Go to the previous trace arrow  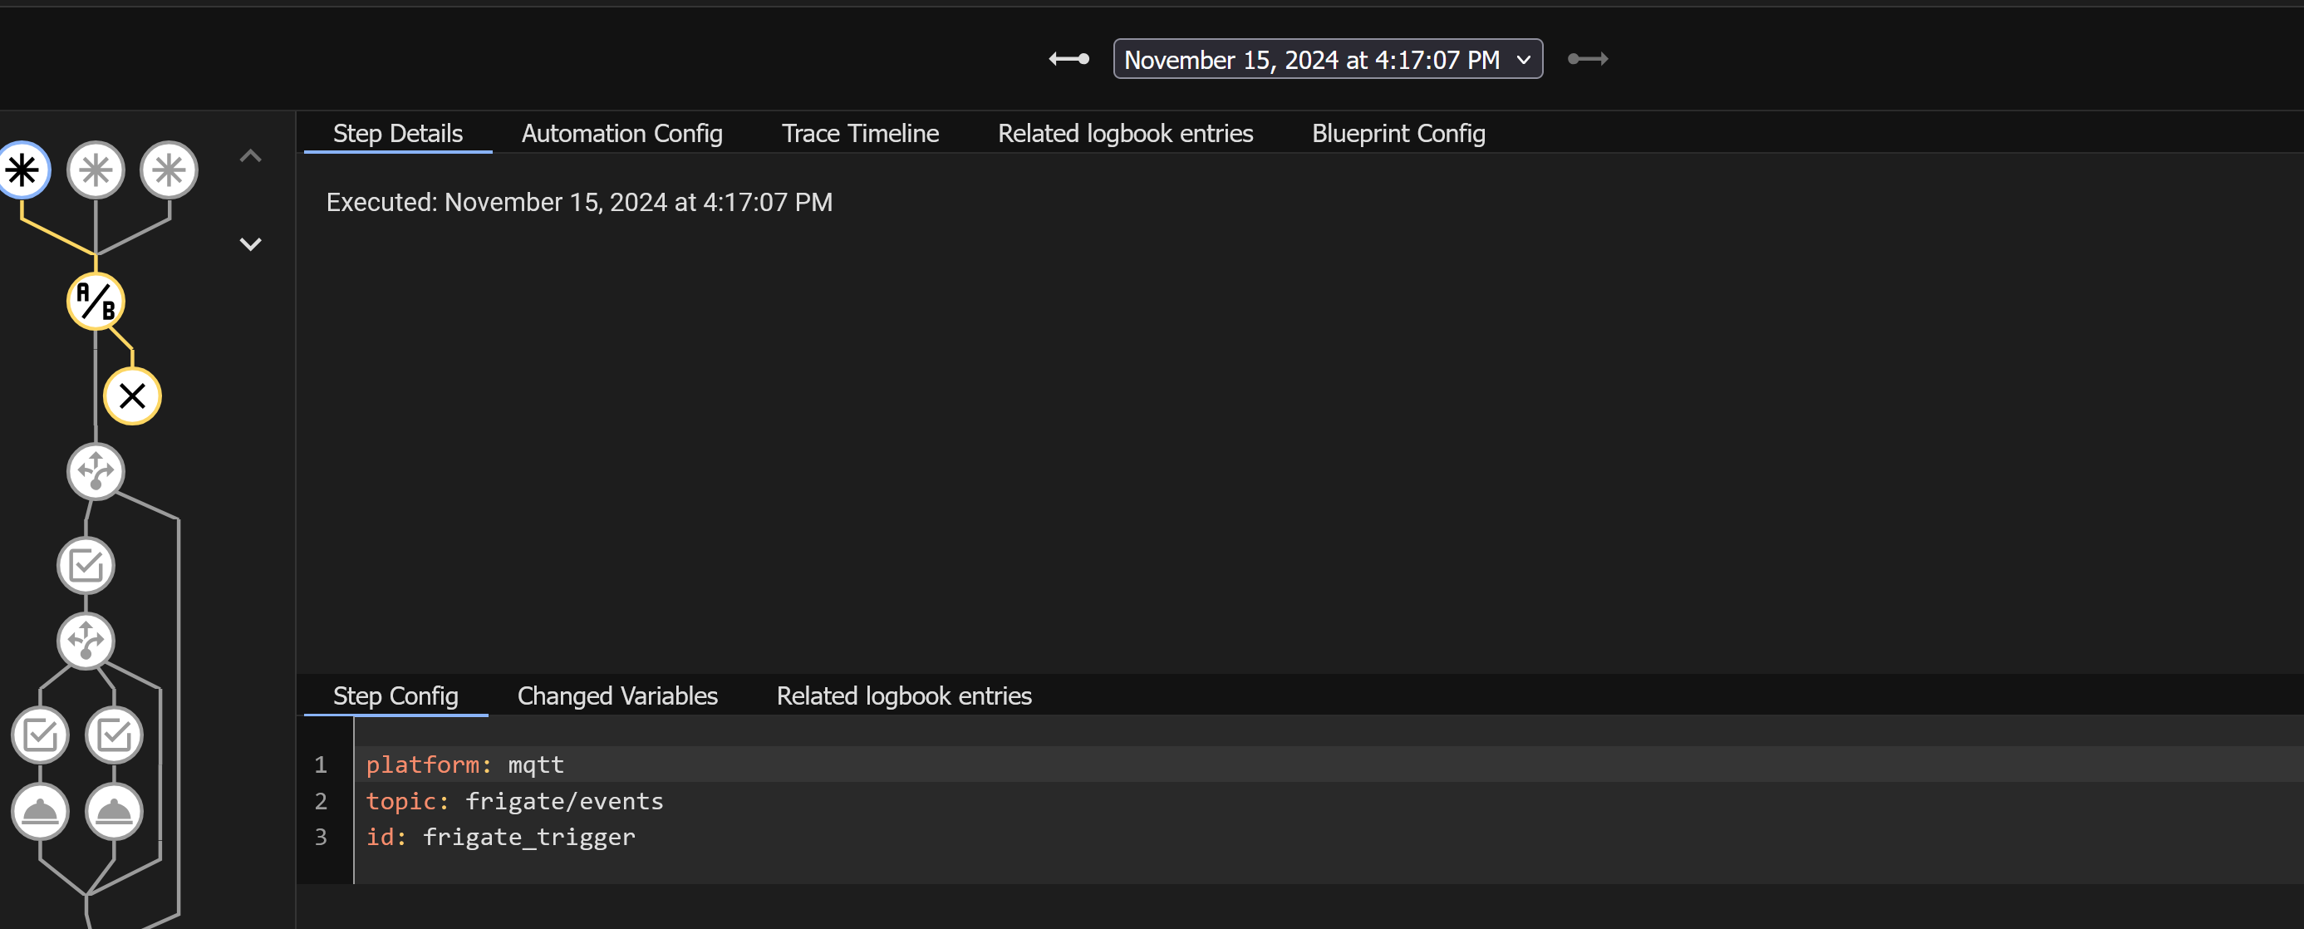(x=1068, y=59)
